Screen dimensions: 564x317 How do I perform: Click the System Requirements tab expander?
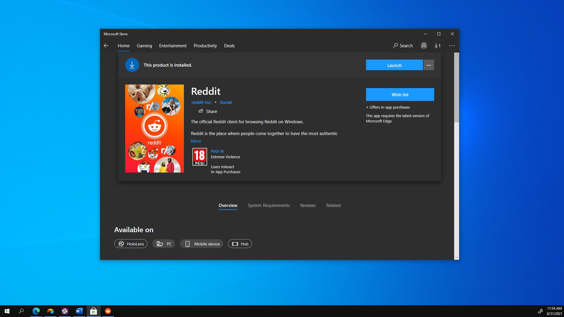click(x=268, y=205)
